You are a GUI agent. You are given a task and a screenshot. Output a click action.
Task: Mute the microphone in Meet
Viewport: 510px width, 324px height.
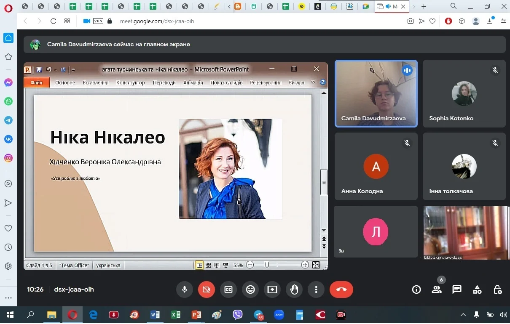click(185, 289)
